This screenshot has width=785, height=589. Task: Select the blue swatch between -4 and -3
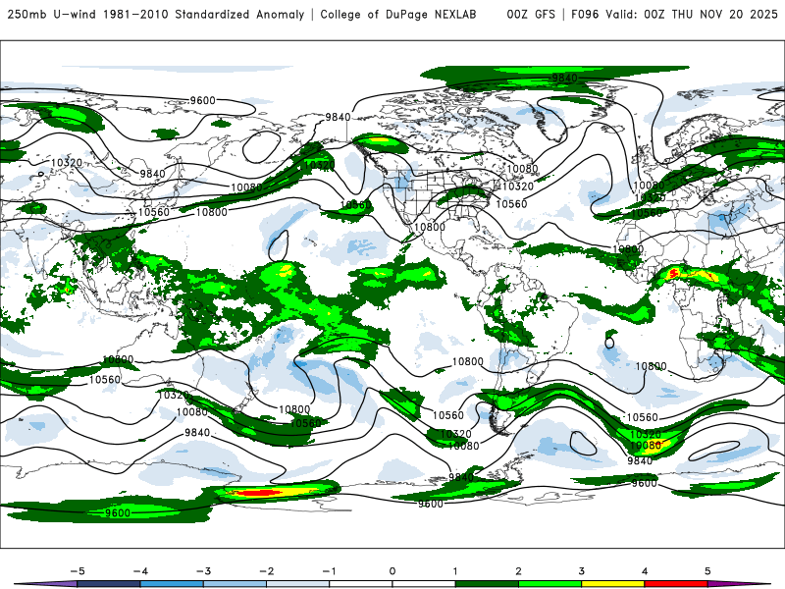pyautogui.click(x=172, y=584)
